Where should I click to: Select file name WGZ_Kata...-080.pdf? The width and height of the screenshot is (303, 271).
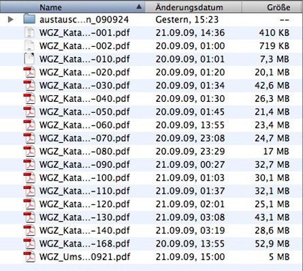[x=84, y=151]
